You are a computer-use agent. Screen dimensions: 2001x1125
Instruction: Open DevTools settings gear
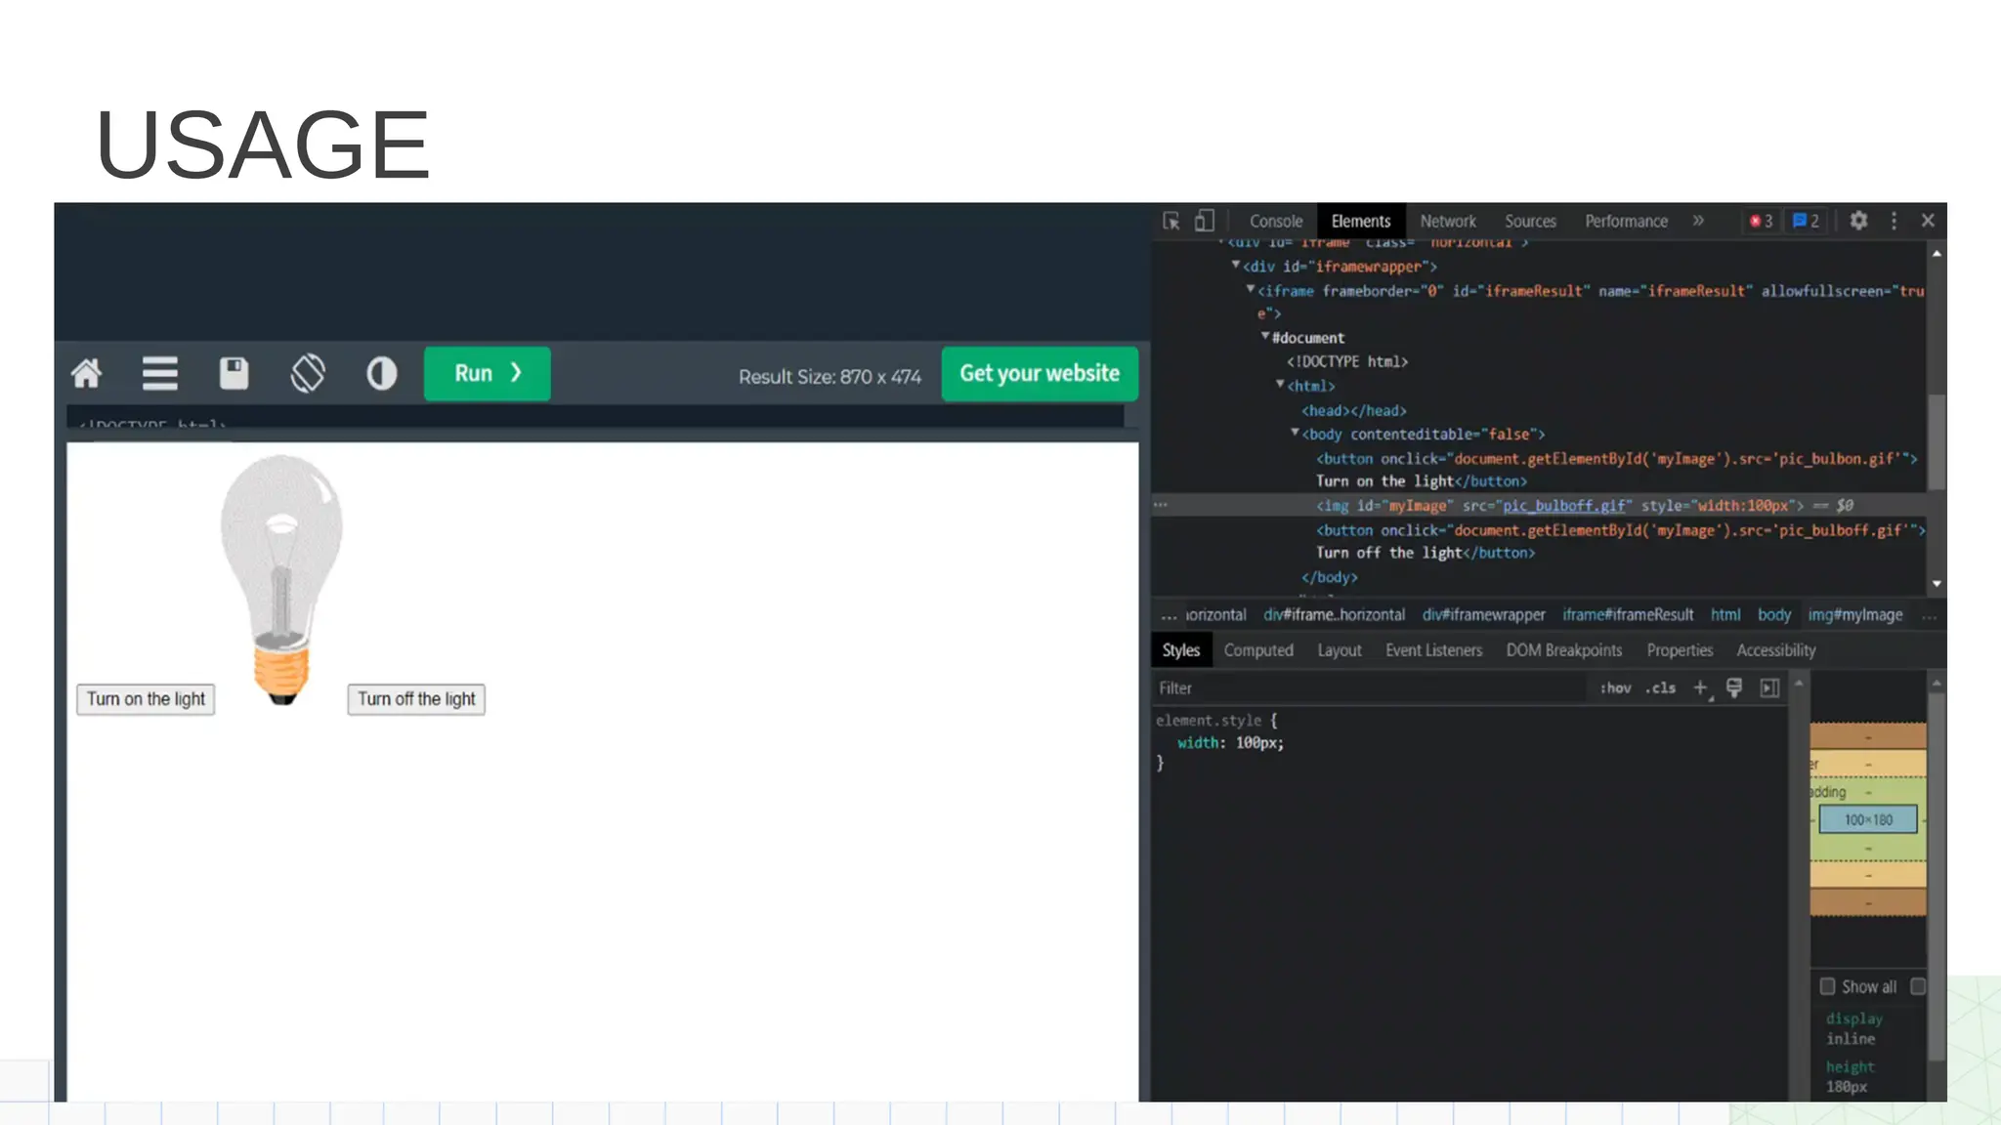(x=1858, y=221)
